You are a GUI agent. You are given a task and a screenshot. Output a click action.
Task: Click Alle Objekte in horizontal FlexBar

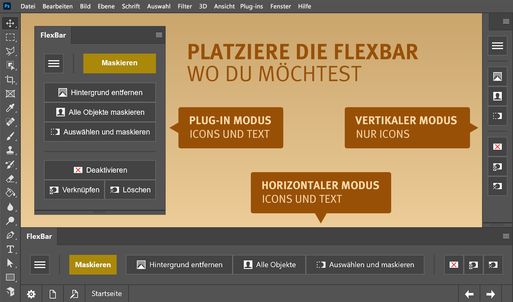pyautogui.click(x=269, y=265)
